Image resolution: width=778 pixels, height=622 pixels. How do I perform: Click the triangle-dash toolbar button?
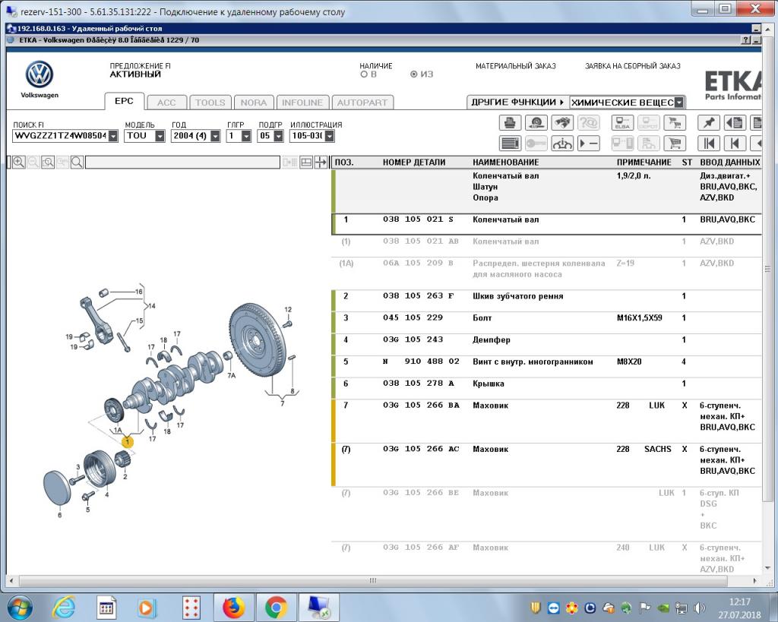(x=589, y=144)
